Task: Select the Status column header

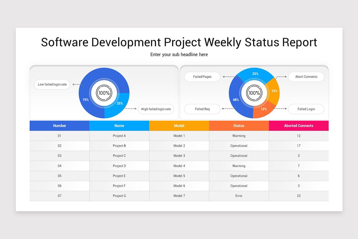Action: click(x=239, y=125)
